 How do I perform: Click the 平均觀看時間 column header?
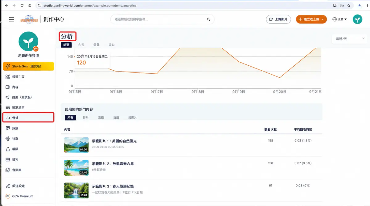point(303,130)
